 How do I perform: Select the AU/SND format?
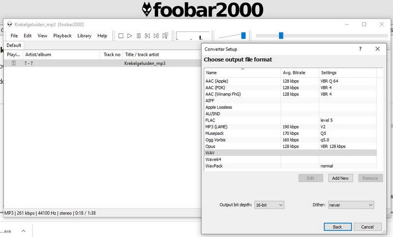coord(290,114)
